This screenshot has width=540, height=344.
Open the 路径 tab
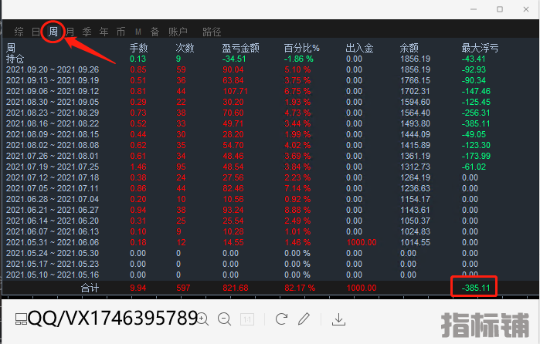pyautogui.click(x=212, y=32)
